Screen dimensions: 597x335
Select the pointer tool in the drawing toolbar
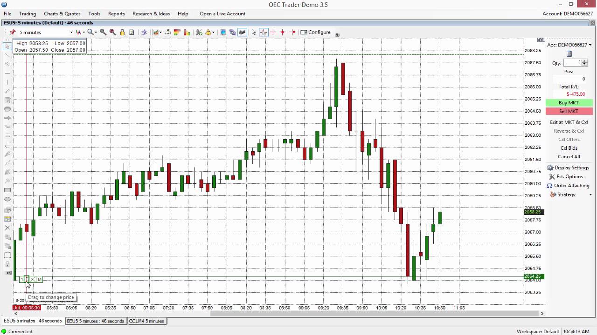coord(7,47)
